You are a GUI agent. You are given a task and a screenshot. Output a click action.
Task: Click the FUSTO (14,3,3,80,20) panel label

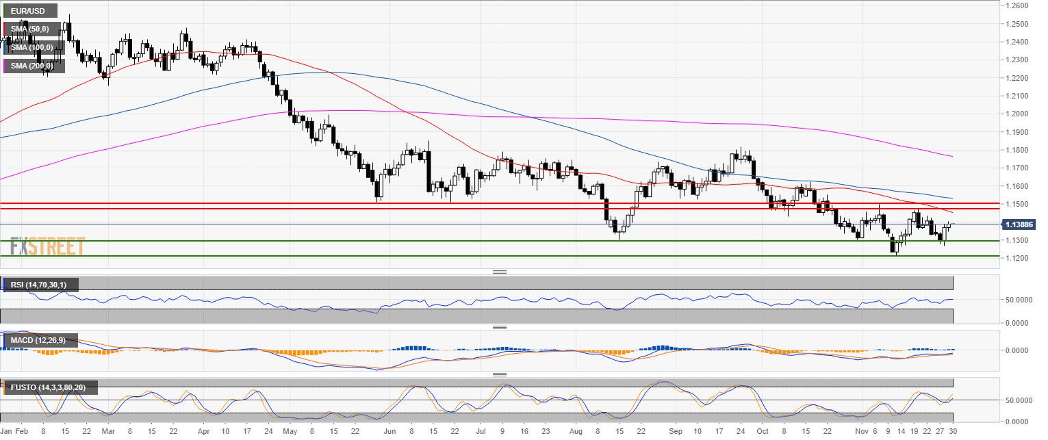pyautogui.click(x=49, y=387)
